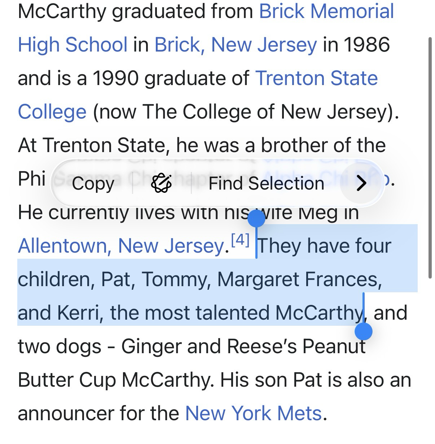This screenshot has width=435, height=444.
Task: Follow the New York Mets link
Action: click(253, 413)
